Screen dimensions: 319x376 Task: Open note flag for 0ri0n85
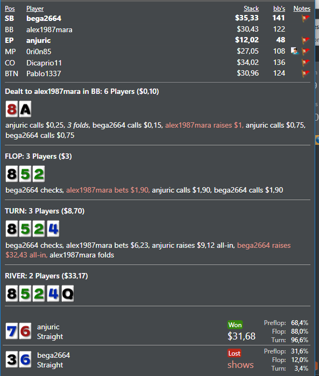(306, 51)
